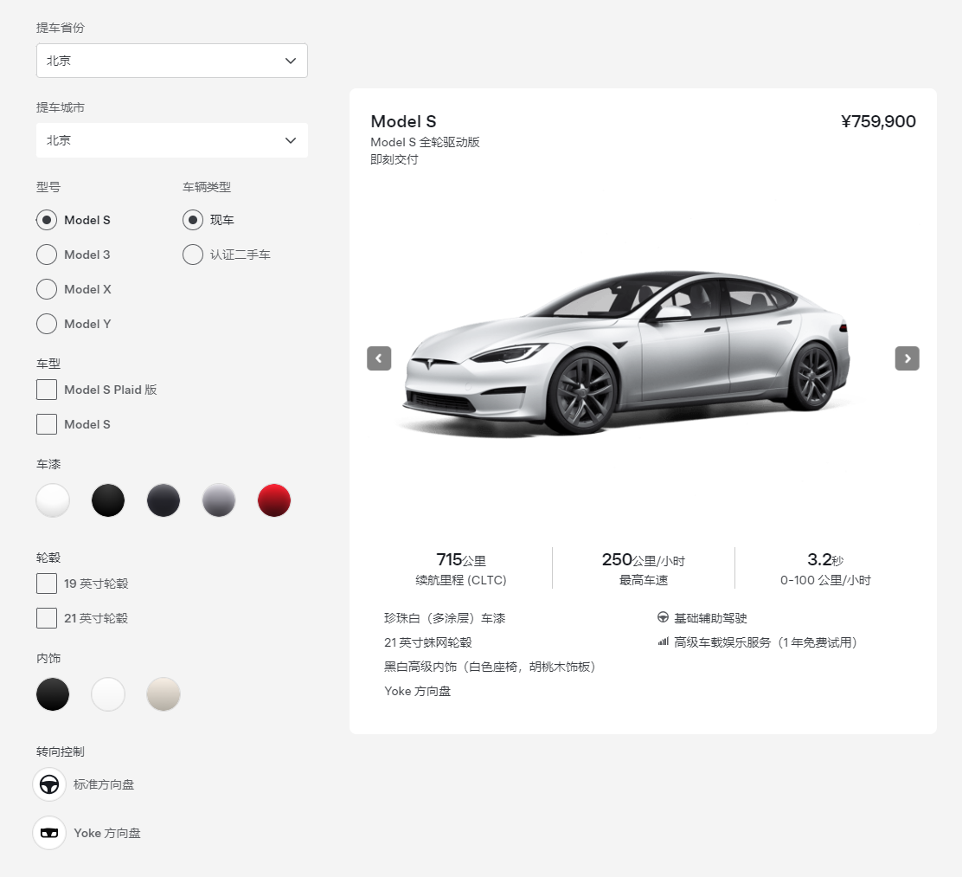Select the Model Y radio button

[46, 324]
